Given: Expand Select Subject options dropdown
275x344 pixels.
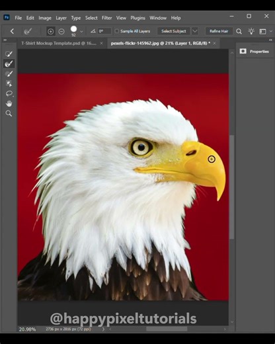Looking at the screenshot, I should [195, 31].
